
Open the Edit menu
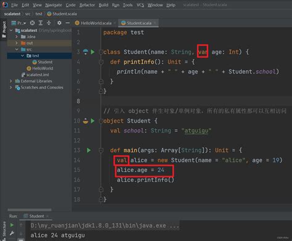tap(25, 5)
